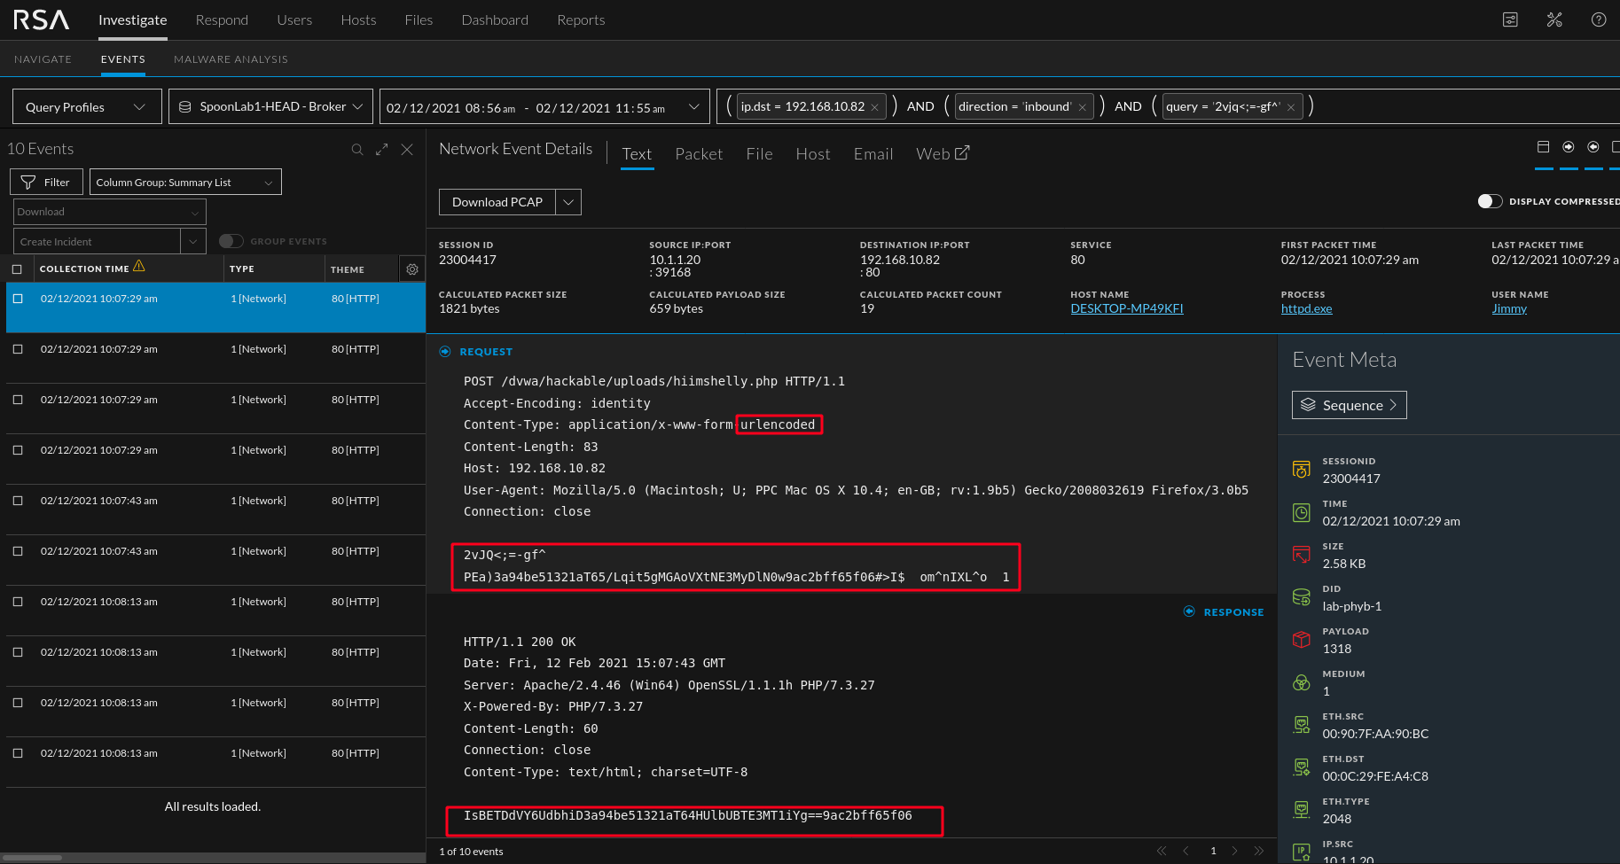The height and width of the screenshot is (864, 1620).
Task: Click the search magnifier above the event list
Action: tap(357, 149)
